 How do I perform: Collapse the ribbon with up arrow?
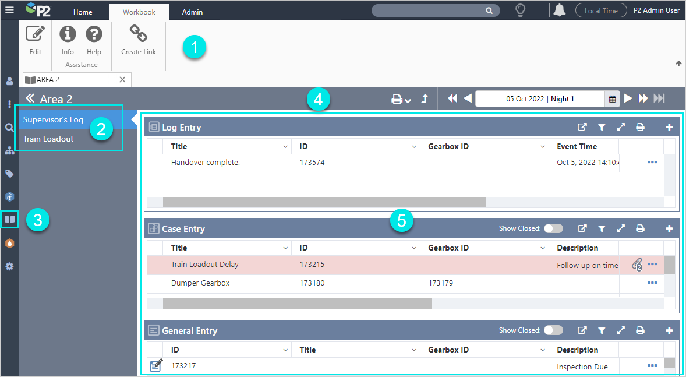[678, 64]
